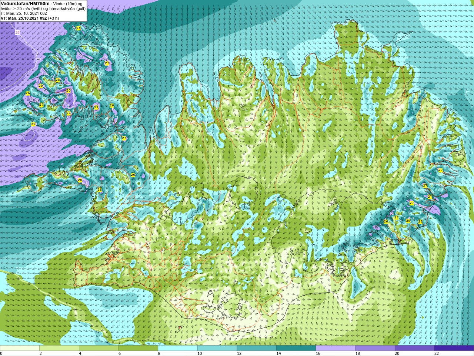Click the 'Vindur (10m) og' description text
This screenshot has height=356, width=474.
pos(68,3)
